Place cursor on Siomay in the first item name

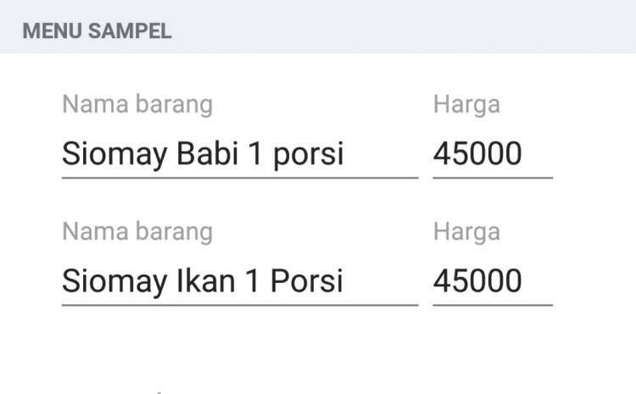coord(114,155)
